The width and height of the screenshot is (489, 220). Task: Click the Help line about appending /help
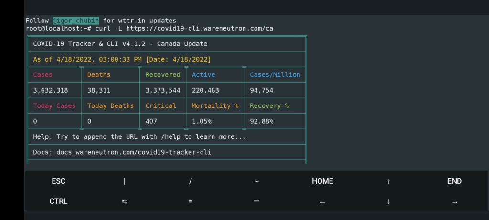click(x=139, y=137)
